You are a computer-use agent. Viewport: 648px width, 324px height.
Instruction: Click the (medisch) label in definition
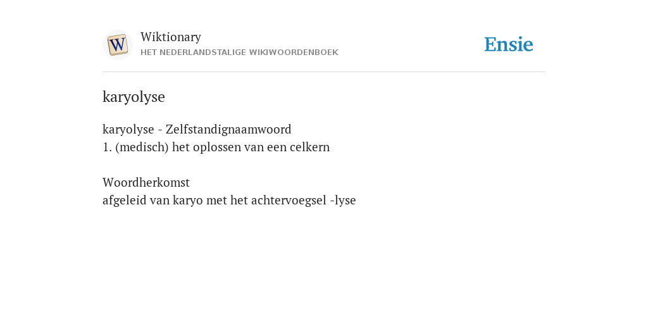point(142,147)
